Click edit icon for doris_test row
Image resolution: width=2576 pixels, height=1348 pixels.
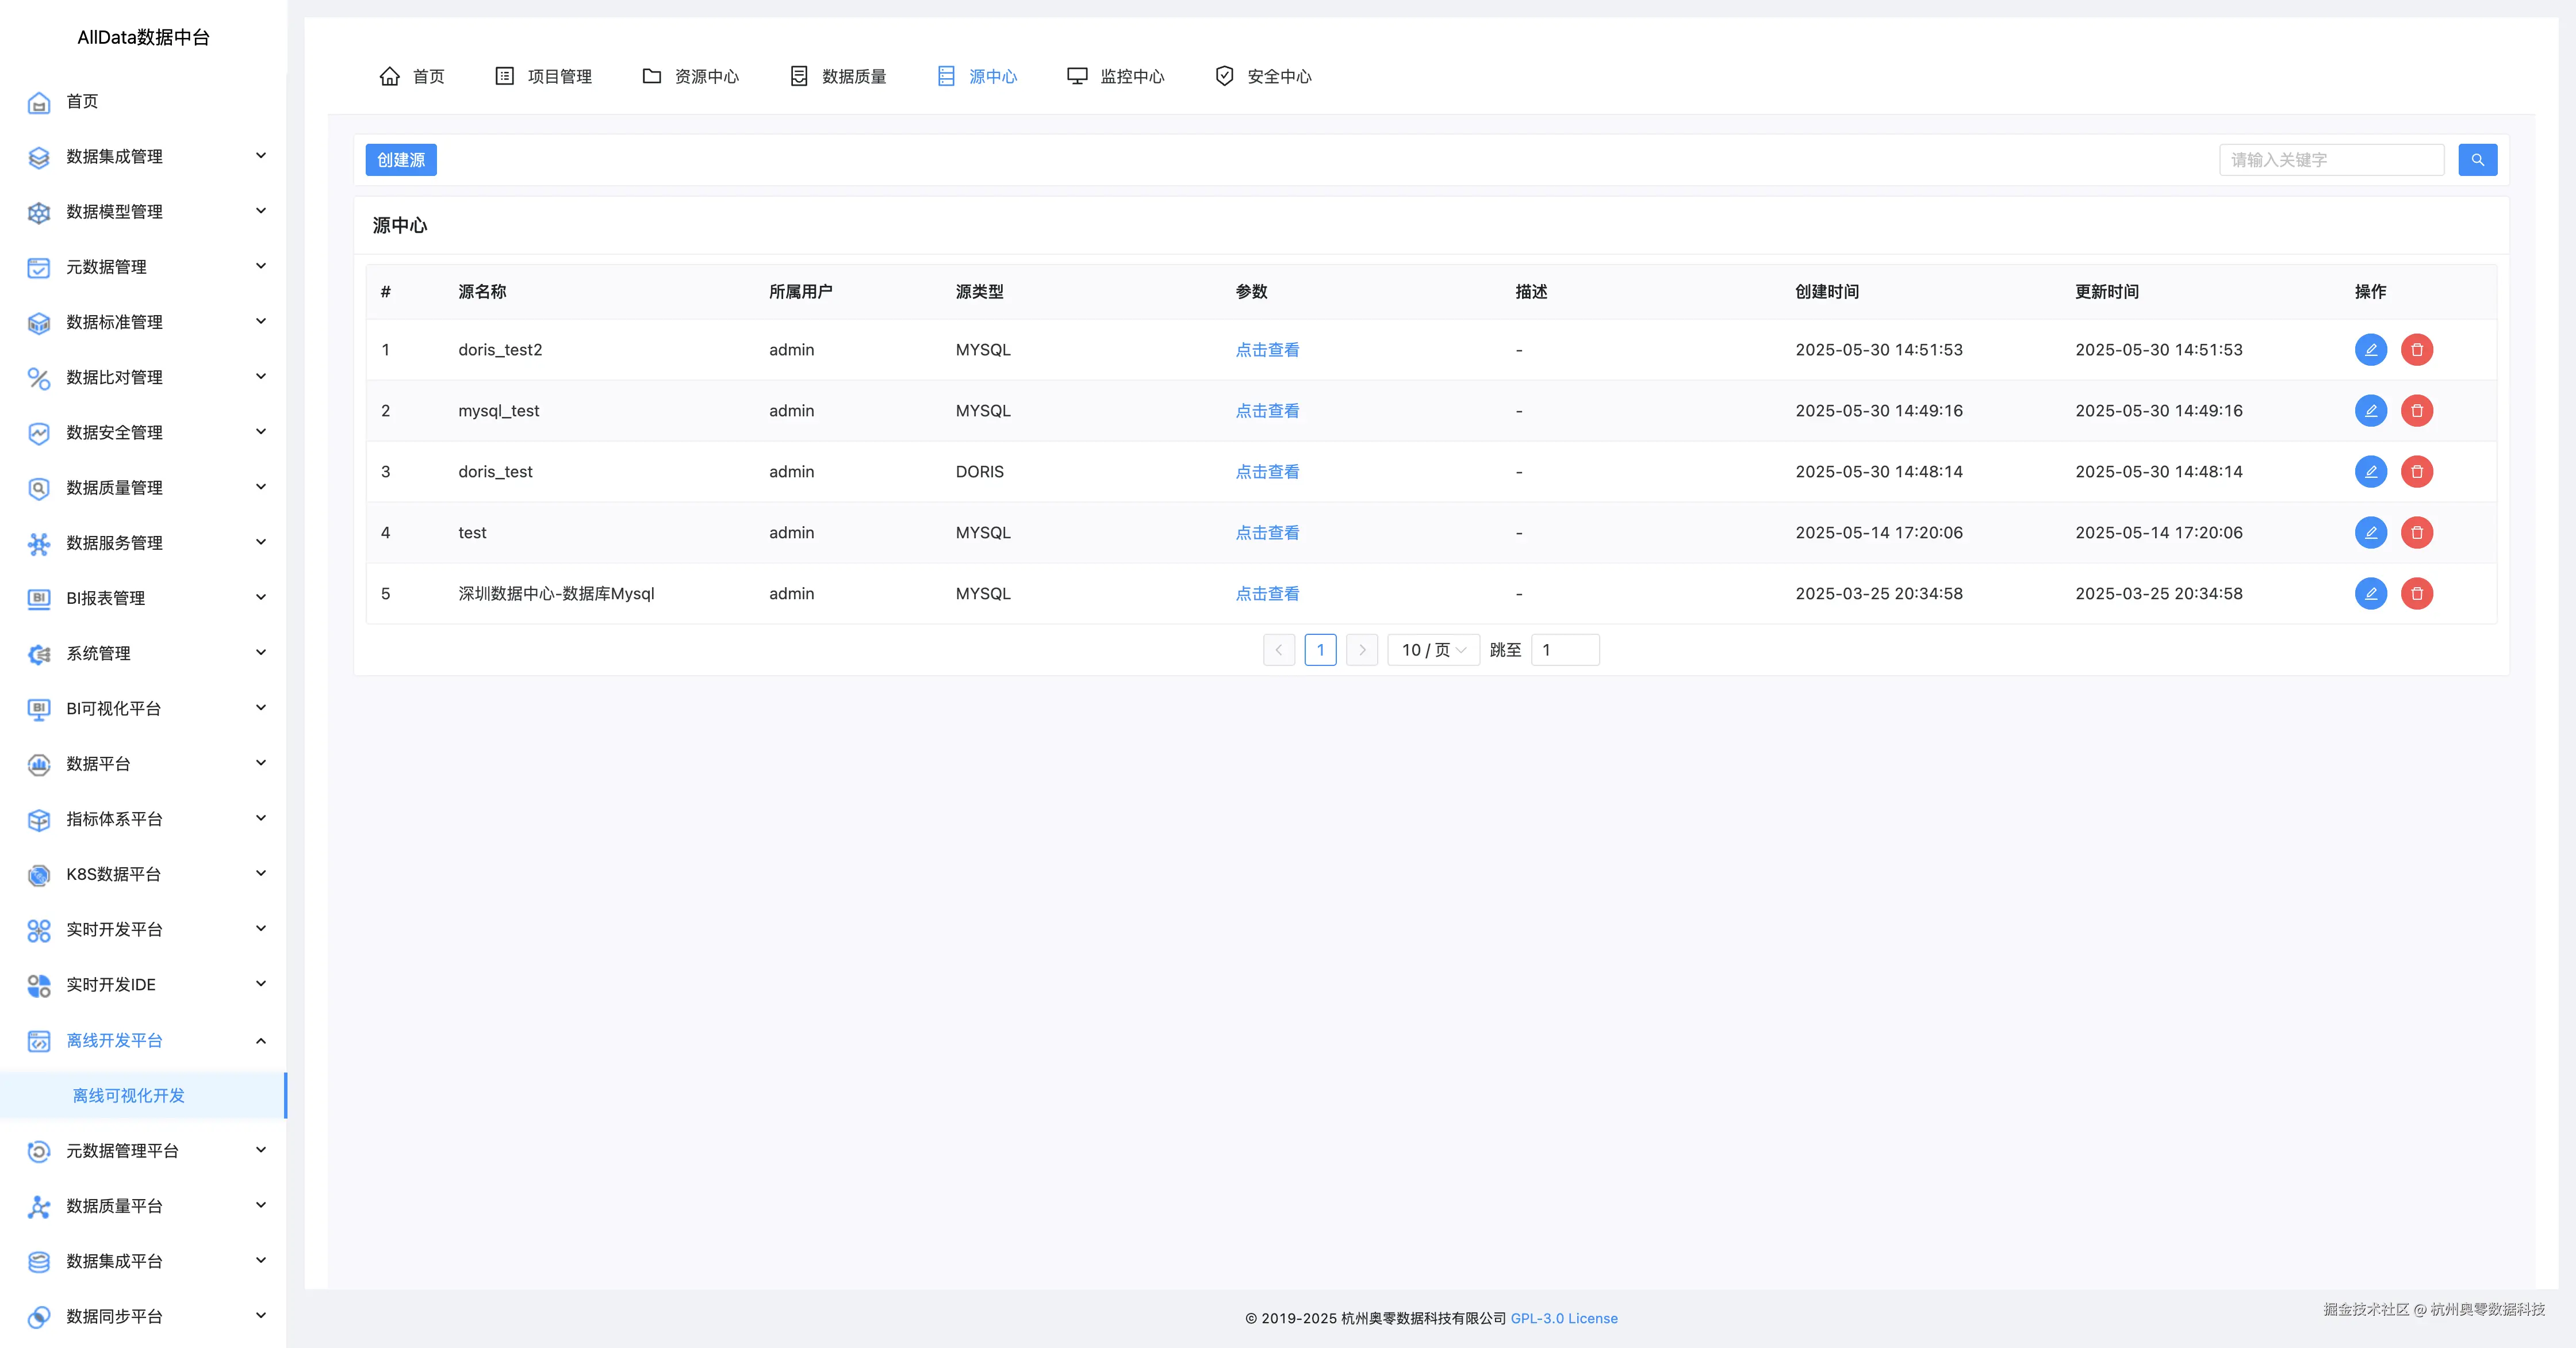pyautogui.click(x=2370, y=472)
